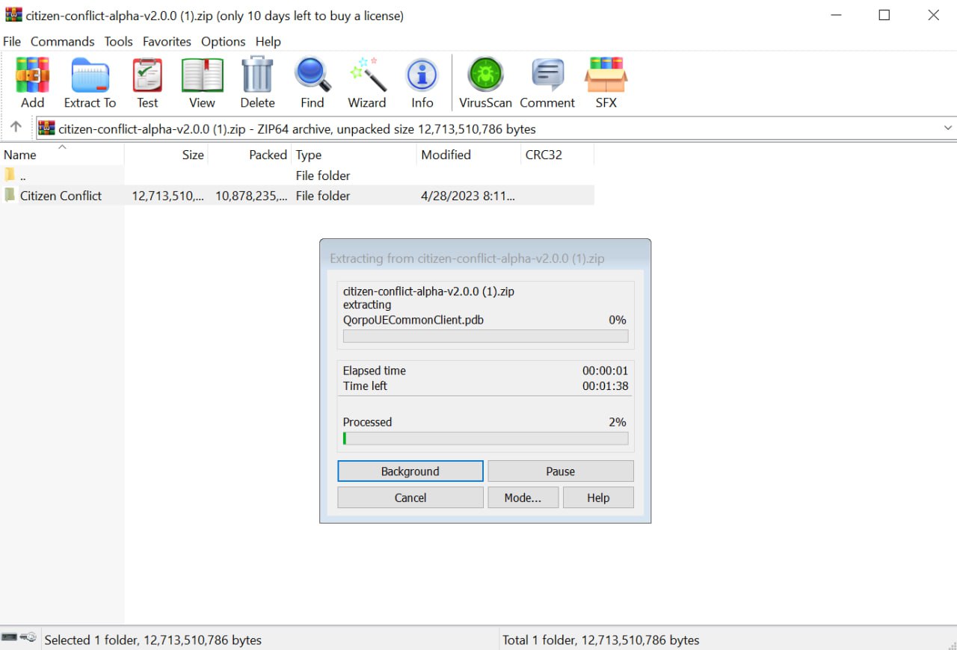The image size is (957, 650).
Task: Click the drive icon in status bar
Action: (9, 637)
